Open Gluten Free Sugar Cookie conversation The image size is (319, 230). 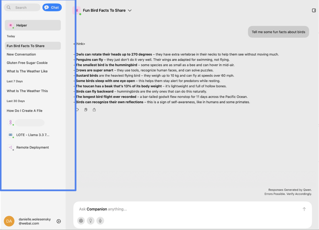tap(27, 63)
